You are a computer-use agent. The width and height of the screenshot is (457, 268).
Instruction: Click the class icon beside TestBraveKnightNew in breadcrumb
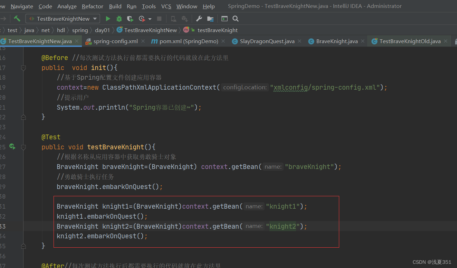pyautogui.click(x=120, y=30)
